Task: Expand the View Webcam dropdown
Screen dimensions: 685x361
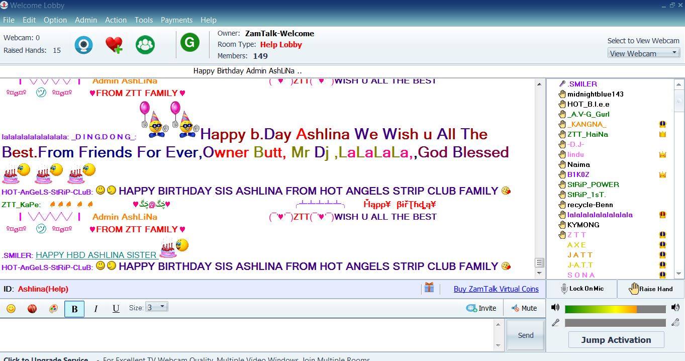Action: pos(643,53)
